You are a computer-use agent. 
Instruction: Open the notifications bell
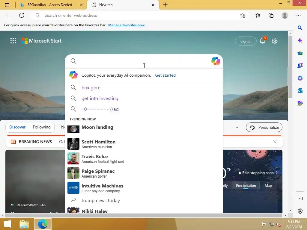click(x=263, y=41)
